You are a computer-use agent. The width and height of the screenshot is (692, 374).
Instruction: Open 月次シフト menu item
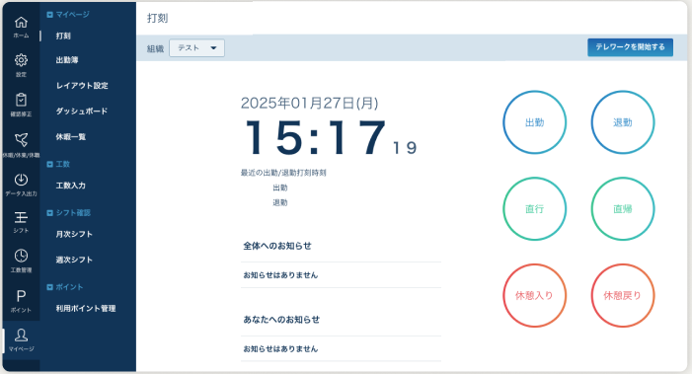(x=74, y=234)
